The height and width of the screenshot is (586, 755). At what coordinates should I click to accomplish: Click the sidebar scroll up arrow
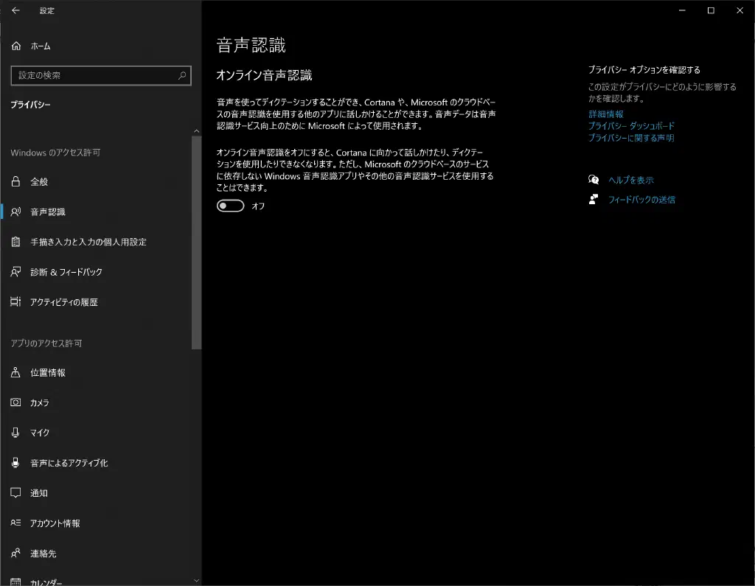196,131
